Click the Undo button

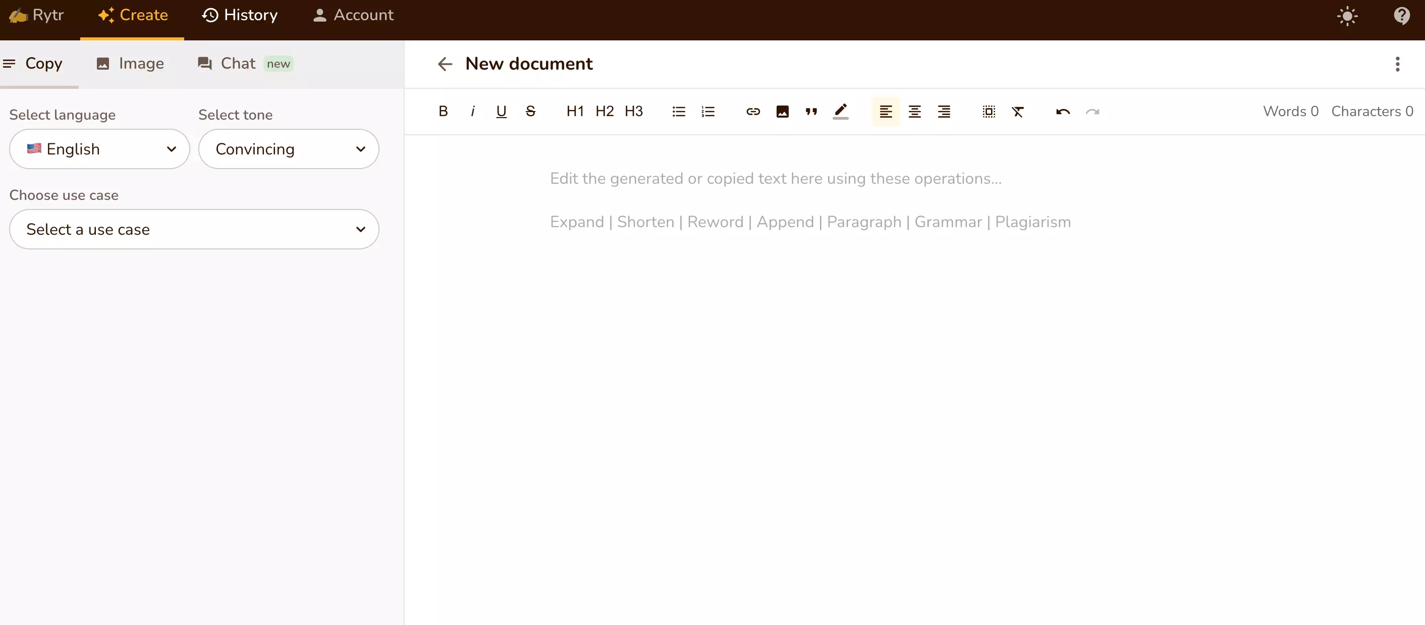coord(1062,111)
